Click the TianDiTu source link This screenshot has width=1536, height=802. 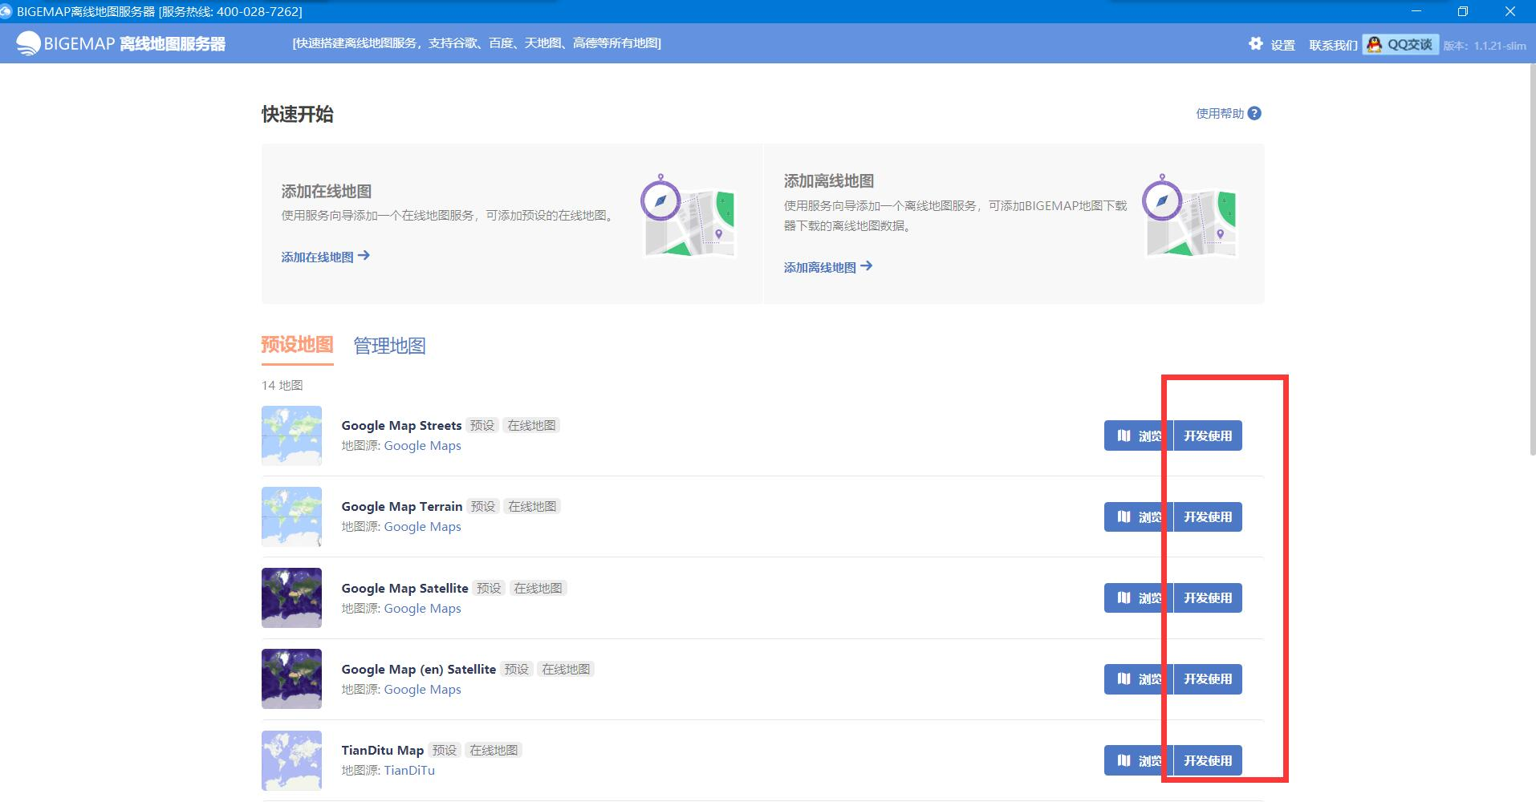click(409, 770)
